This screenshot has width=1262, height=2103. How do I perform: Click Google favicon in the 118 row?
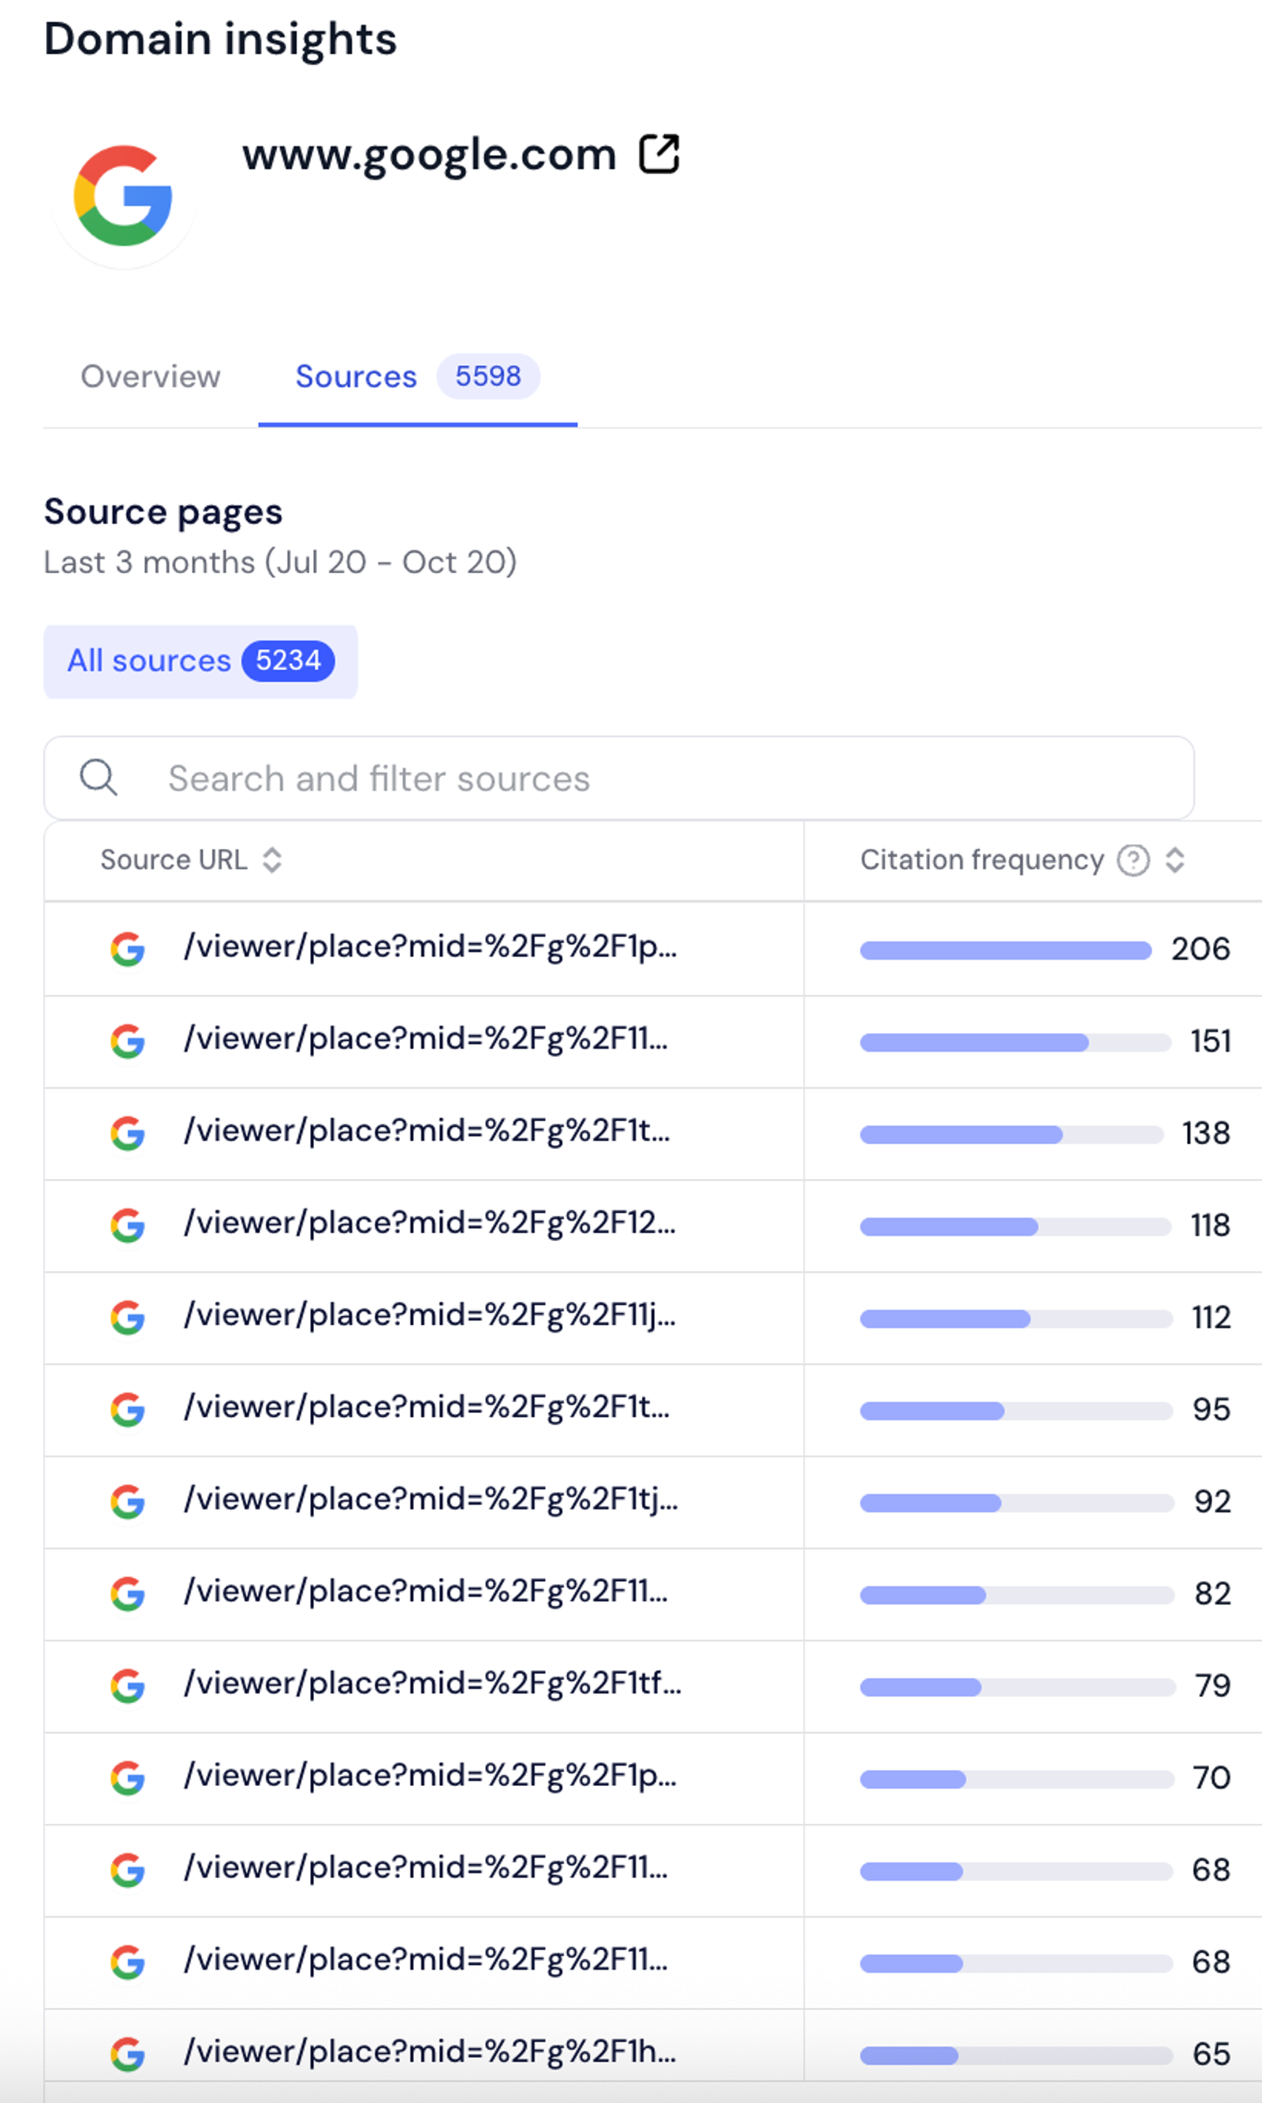coord(128,1225)
